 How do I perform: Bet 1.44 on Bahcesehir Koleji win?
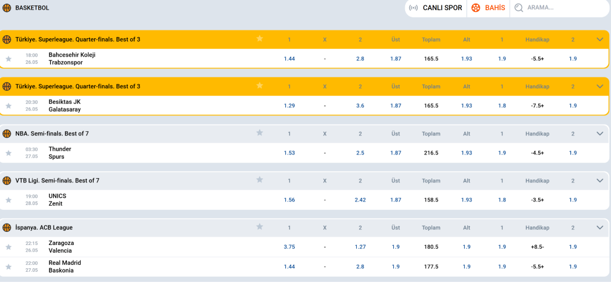tap(289, 59)
